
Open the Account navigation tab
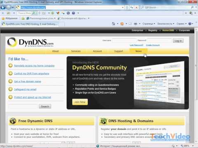(97, 51)
